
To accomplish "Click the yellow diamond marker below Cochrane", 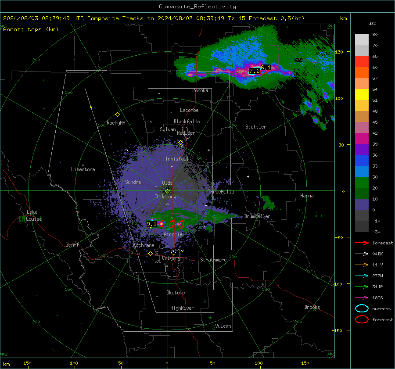I will tap(150, 254).
